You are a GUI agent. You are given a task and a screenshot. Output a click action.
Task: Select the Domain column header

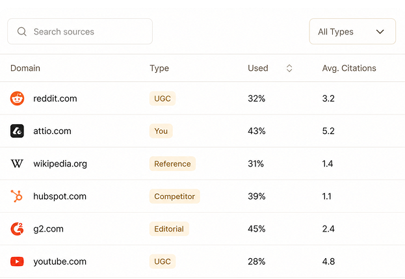pyautogui.click(x=25, y=68)
